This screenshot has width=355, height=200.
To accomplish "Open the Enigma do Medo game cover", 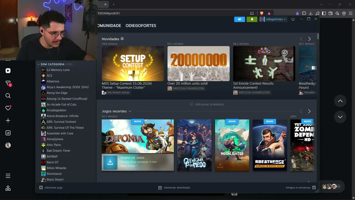I will 194,145.
